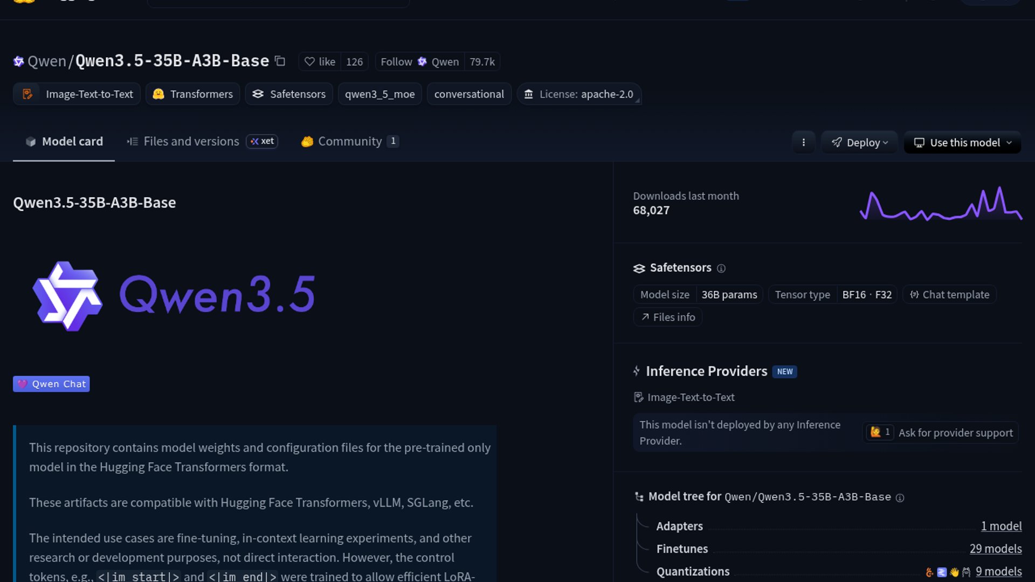Open the Chat template viewer
1035x582 pixels.
pyautogui.click(x=949, y=295)
